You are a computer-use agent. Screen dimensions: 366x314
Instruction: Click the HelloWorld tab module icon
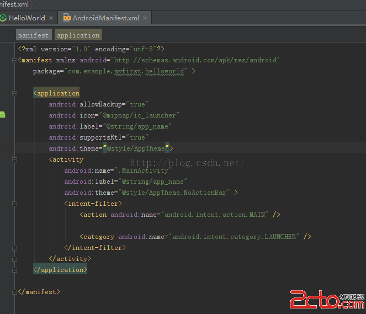[3, 18]
